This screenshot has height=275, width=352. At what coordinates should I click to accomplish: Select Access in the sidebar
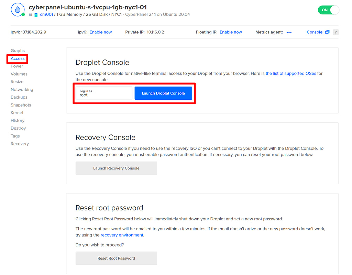[x=17, y=58]
